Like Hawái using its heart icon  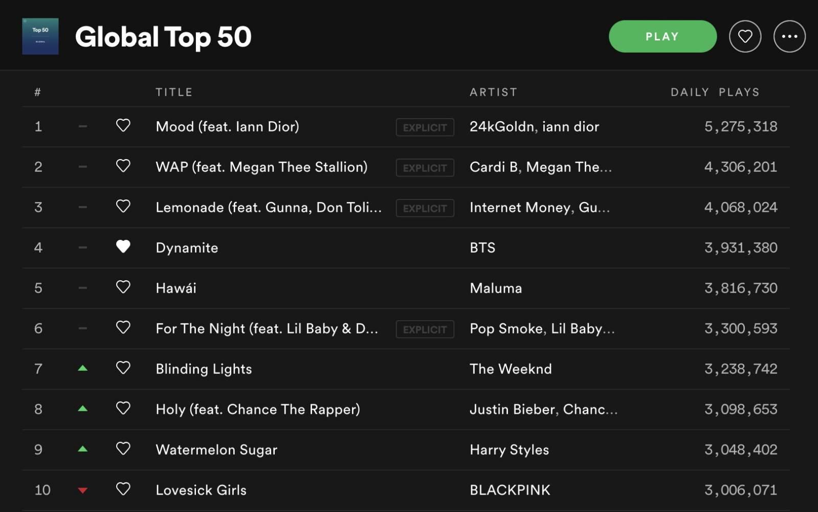[123, 287]
